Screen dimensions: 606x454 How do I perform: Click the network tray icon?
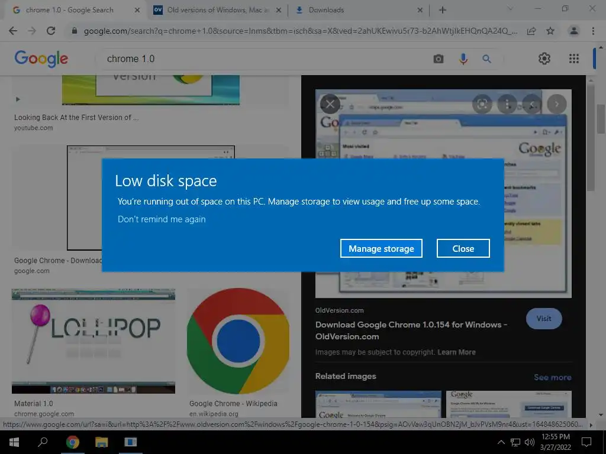point(515,442)
